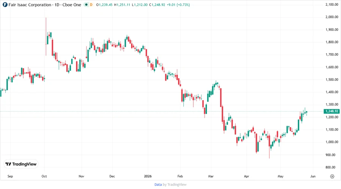Click the 1,900.00 price axis label

click(332, 30)
